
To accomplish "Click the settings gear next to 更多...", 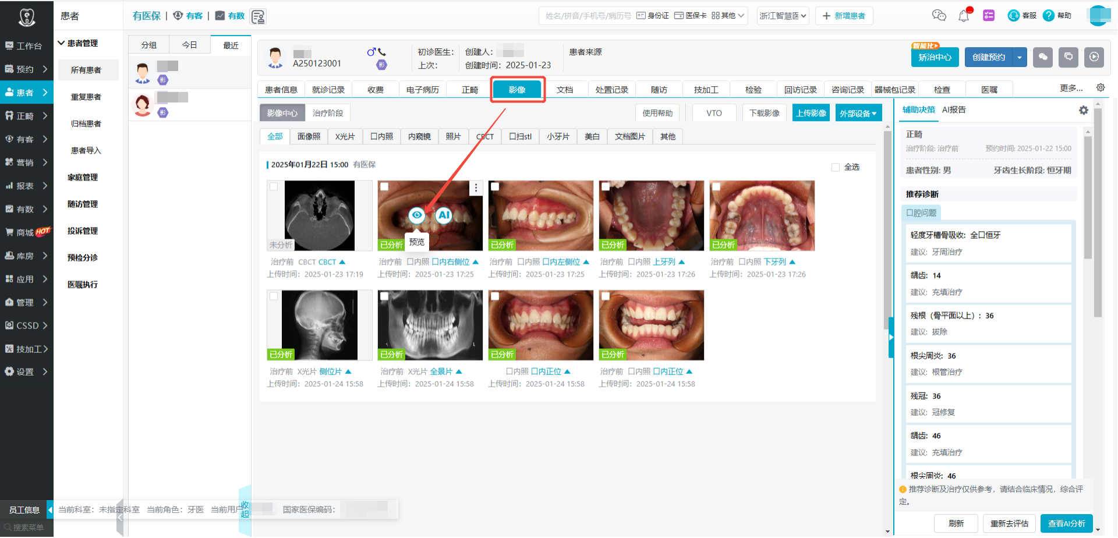I will (1101, 88).
